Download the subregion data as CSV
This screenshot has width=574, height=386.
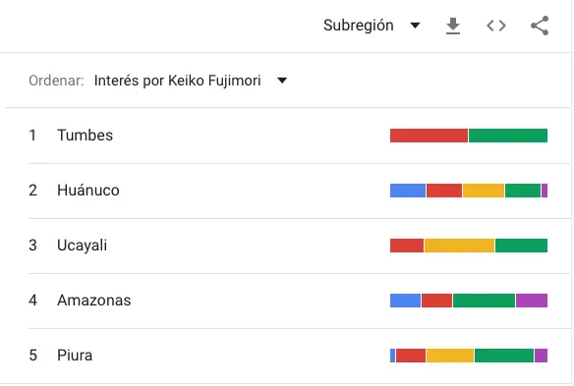tap(453, 26)
